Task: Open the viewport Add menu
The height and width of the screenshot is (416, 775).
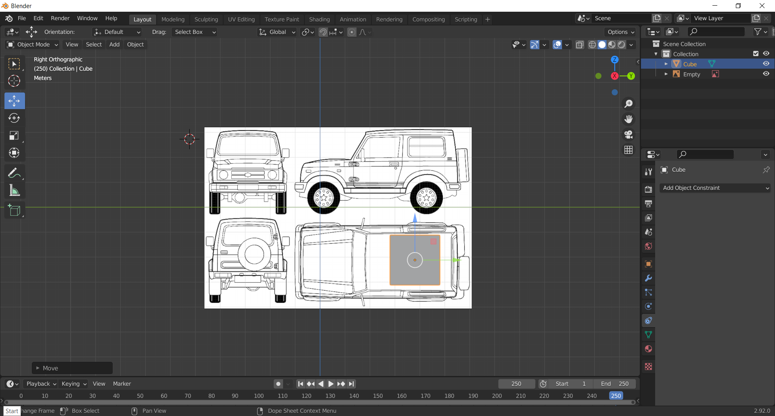Action: [x=114, y=44]
